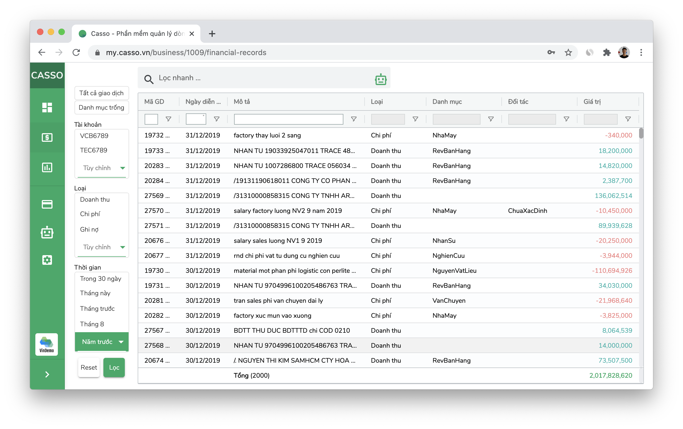
Task: Click value 136,062,514
Action: pos(613,196)
